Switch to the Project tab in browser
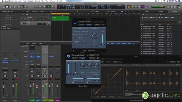Viewport: 182px width, 102px height. tap(147, 11)
